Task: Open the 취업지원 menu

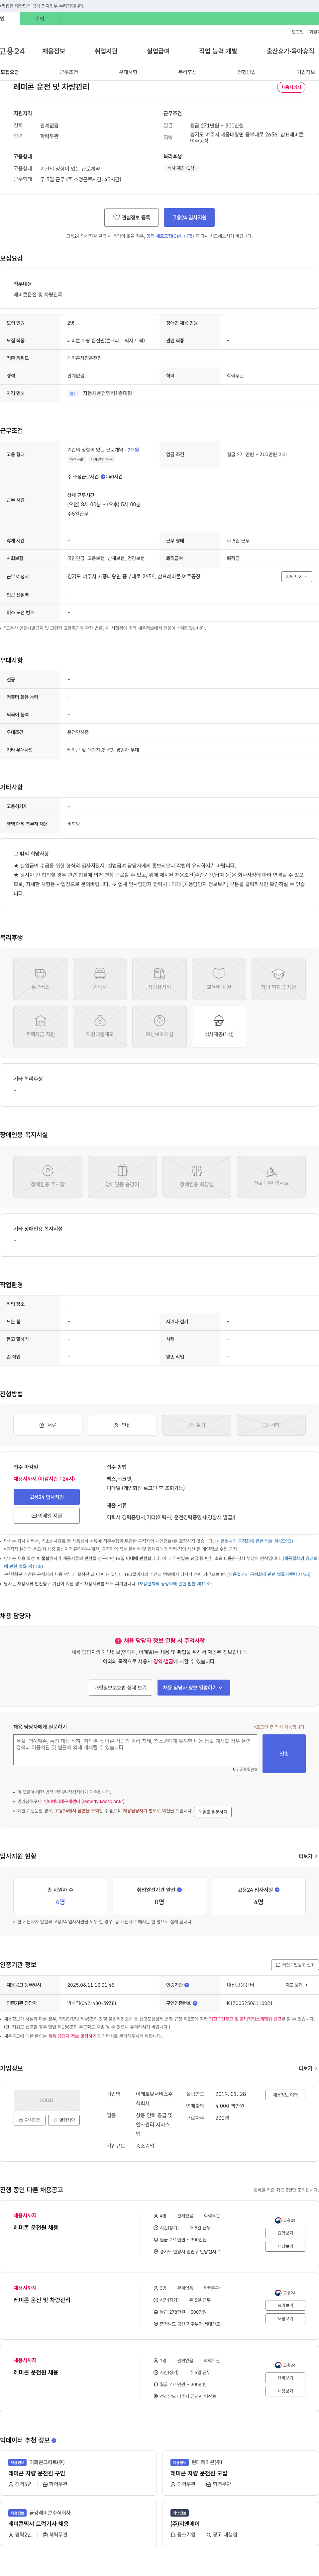Action: pyautogui.click(x=106, y=51)
